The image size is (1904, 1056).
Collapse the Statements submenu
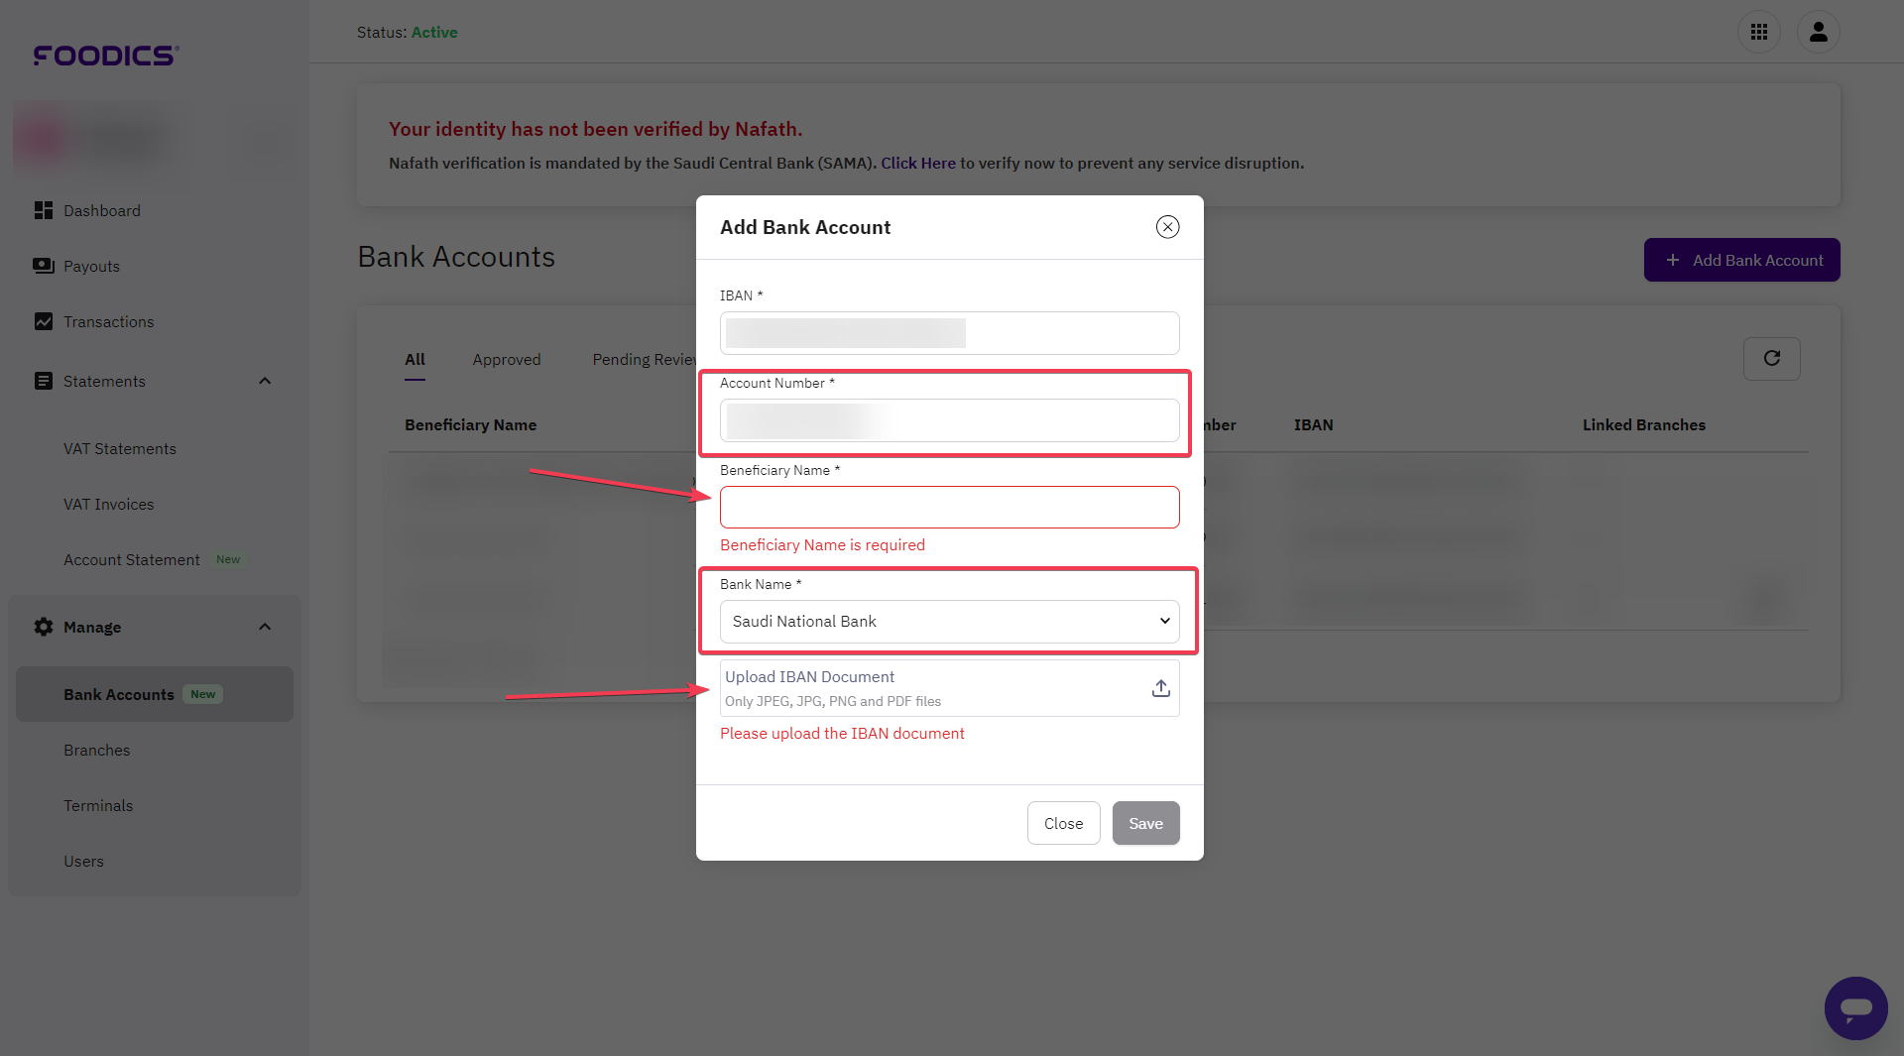(x=264, y=381)
